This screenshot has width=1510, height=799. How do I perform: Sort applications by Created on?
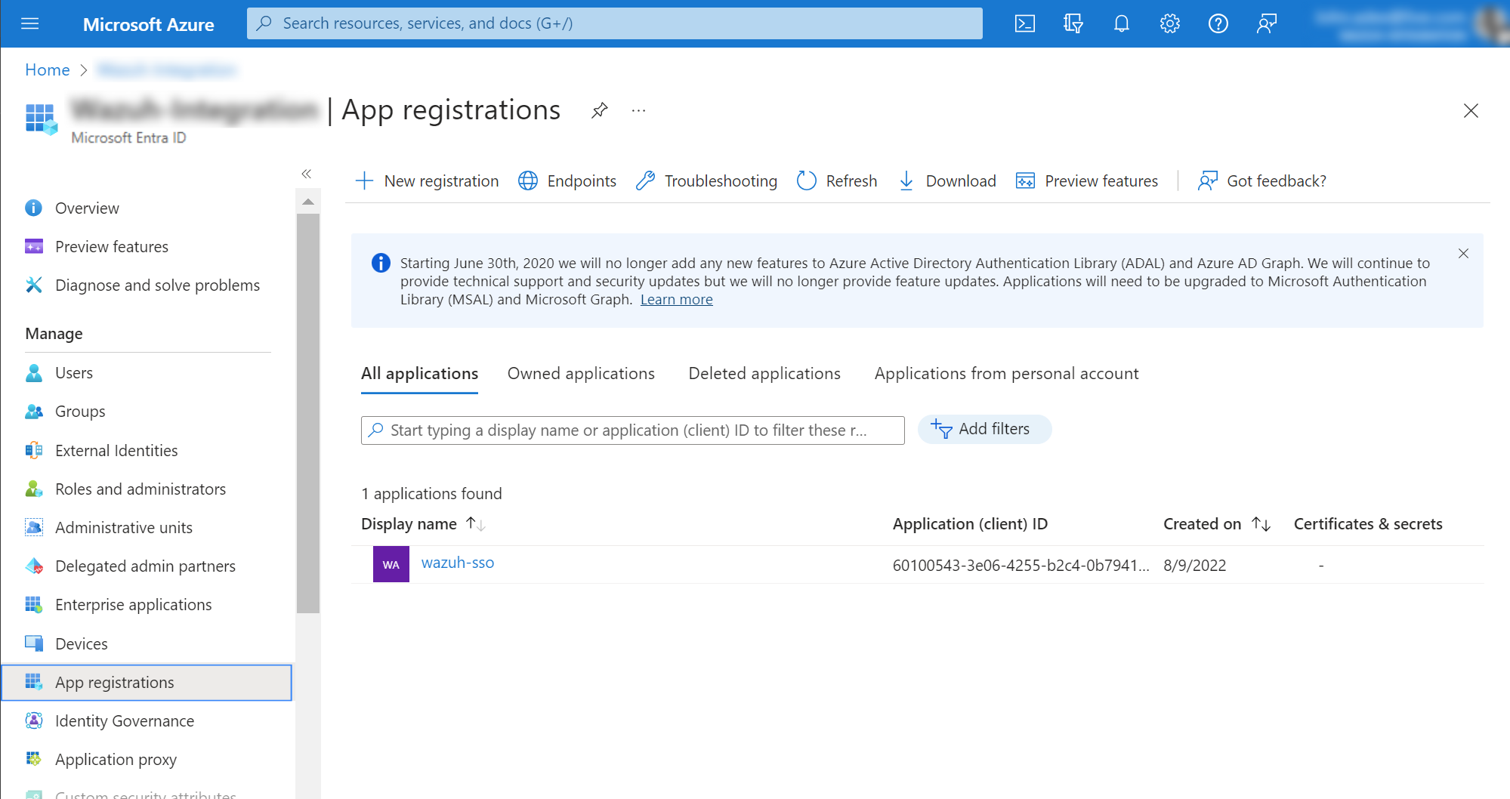coord(1261,523)
